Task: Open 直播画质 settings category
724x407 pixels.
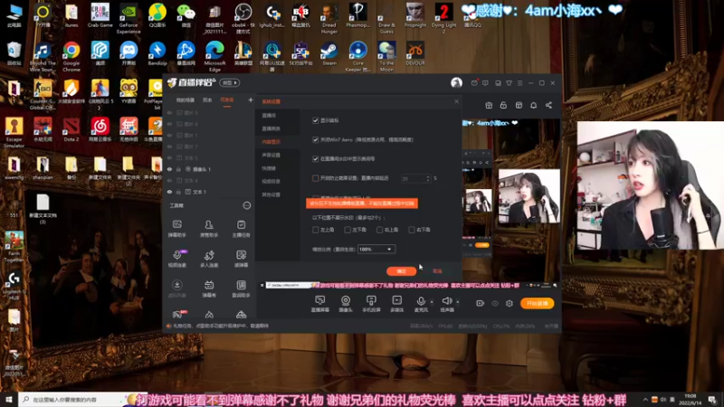Action: [x=271, y=128]
